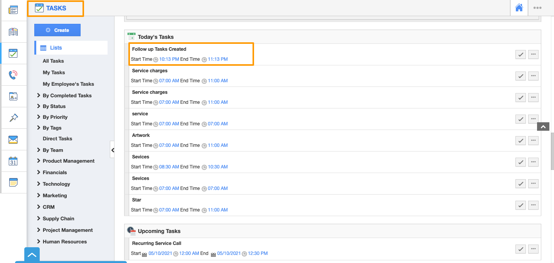
Task: Click the blue Create button
Action: (x=57, y=30)
